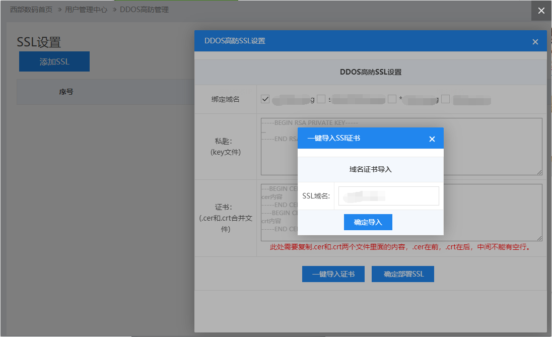
Task: Click the 一键导入证书 button
Action: 333,274
